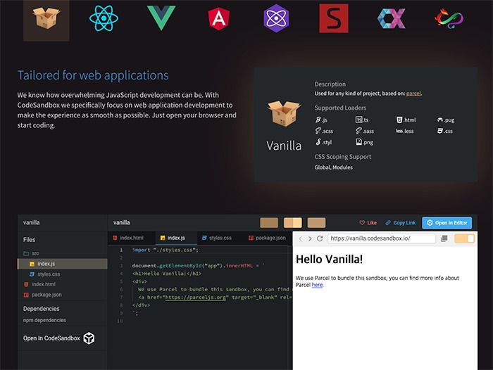Click the import styles.css code line
Screen dimensions: 493x370
point(165,250)
